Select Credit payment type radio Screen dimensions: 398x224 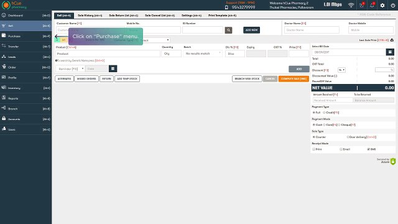tap(324, 113)
